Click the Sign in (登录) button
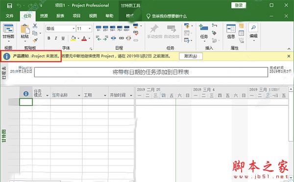294x182 pixels. click(x=239, y=5)
